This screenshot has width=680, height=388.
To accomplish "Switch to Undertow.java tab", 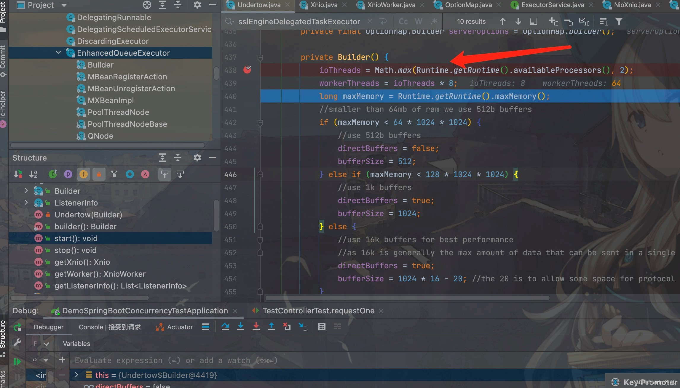I will click(x=259, y=5).
